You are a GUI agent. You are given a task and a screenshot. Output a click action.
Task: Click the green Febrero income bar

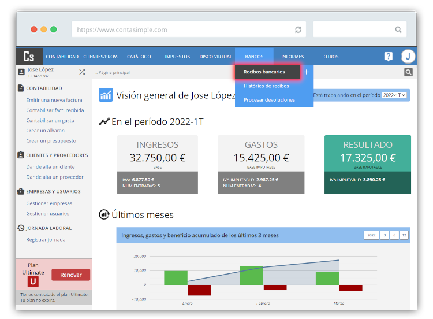click(251, 275)
